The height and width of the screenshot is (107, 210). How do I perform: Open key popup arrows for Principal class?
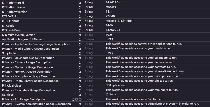point(80,85)
